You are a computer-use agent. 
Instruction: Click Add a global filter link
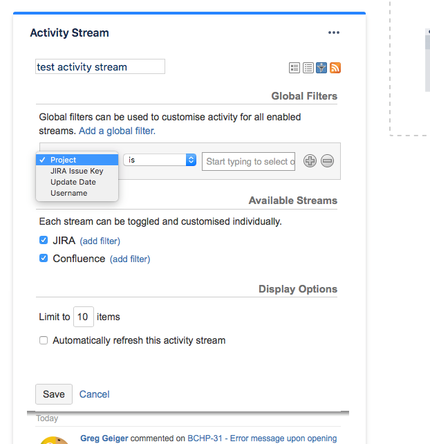117,131
